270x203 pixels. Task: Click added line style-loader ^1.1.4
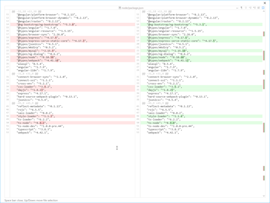tap(201, 116)
